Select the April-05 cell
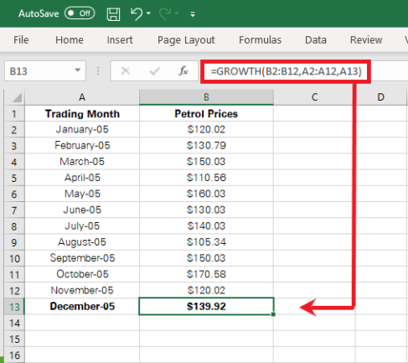The image size is (408, 363). click(x=82, y=178)
